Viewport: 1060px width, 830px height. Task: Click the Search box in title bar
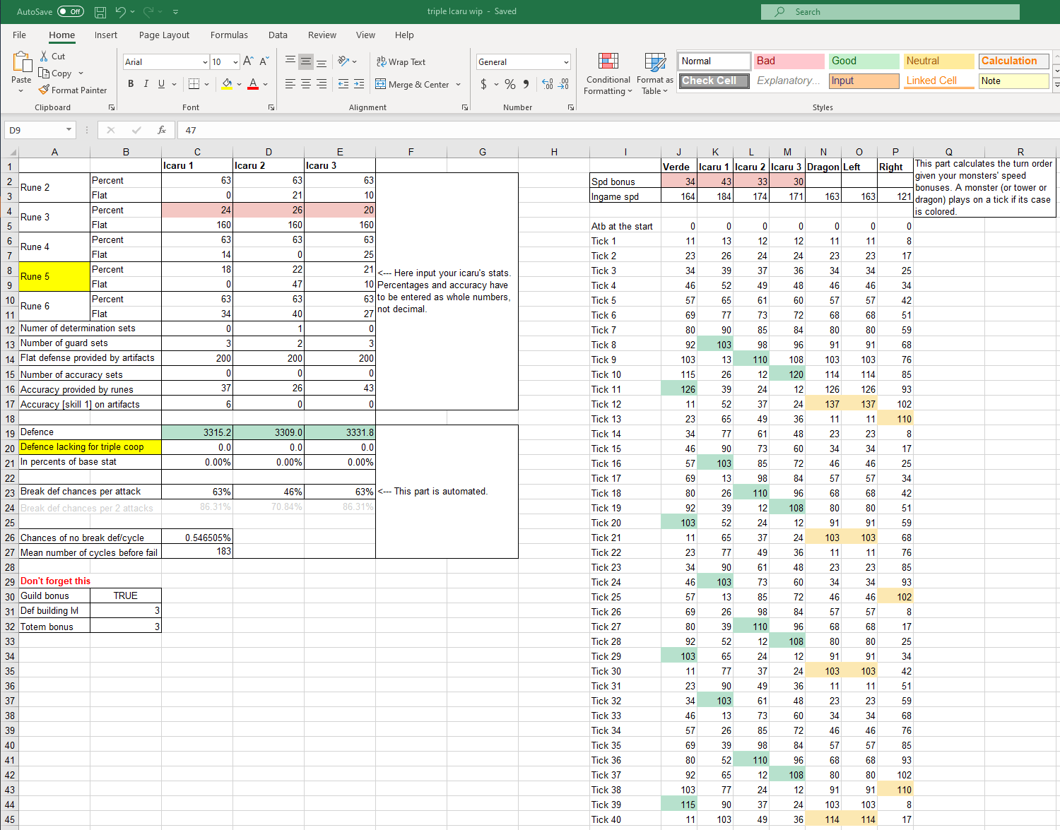[890, 12]
